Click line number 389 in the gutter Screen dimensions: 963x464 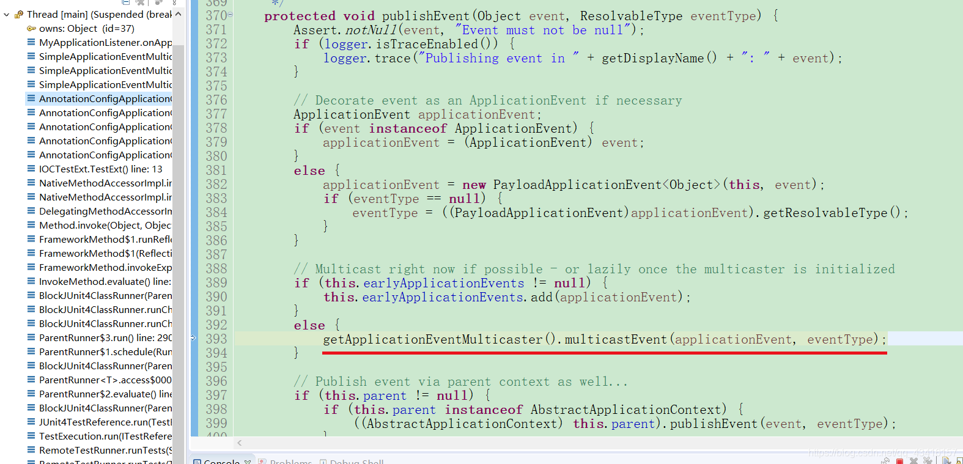coord(216,283)
